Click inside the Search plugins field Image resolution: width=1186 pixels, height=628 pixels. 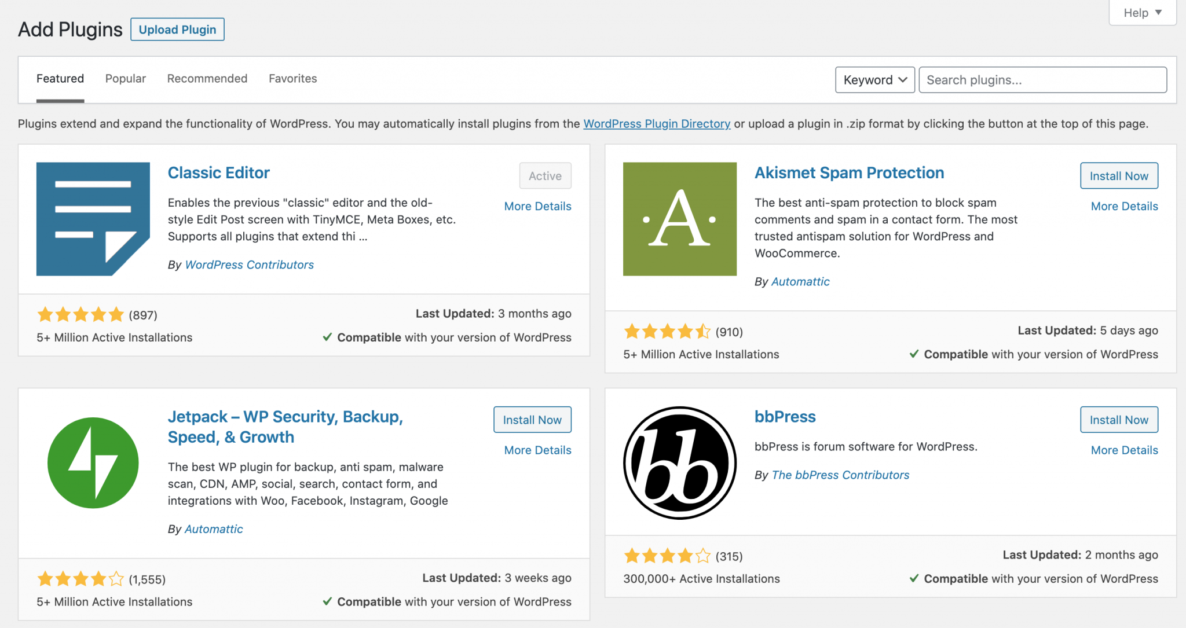(x=1041, y=80)
